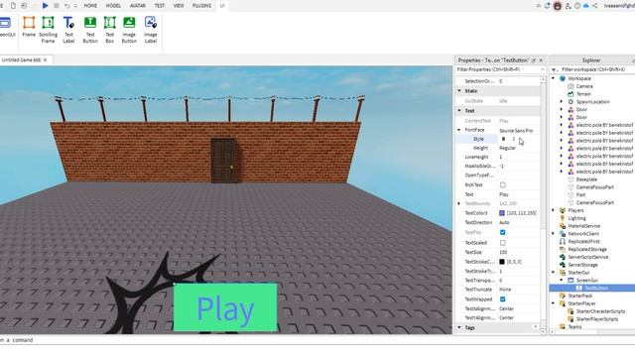Open TextStrokeColor3 black swatch picker
Viewport: 635px width, 357px height.
coord(502,262)
